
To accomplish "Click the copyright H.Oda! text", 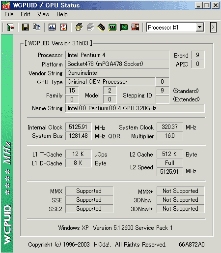I will coord(97,245).
